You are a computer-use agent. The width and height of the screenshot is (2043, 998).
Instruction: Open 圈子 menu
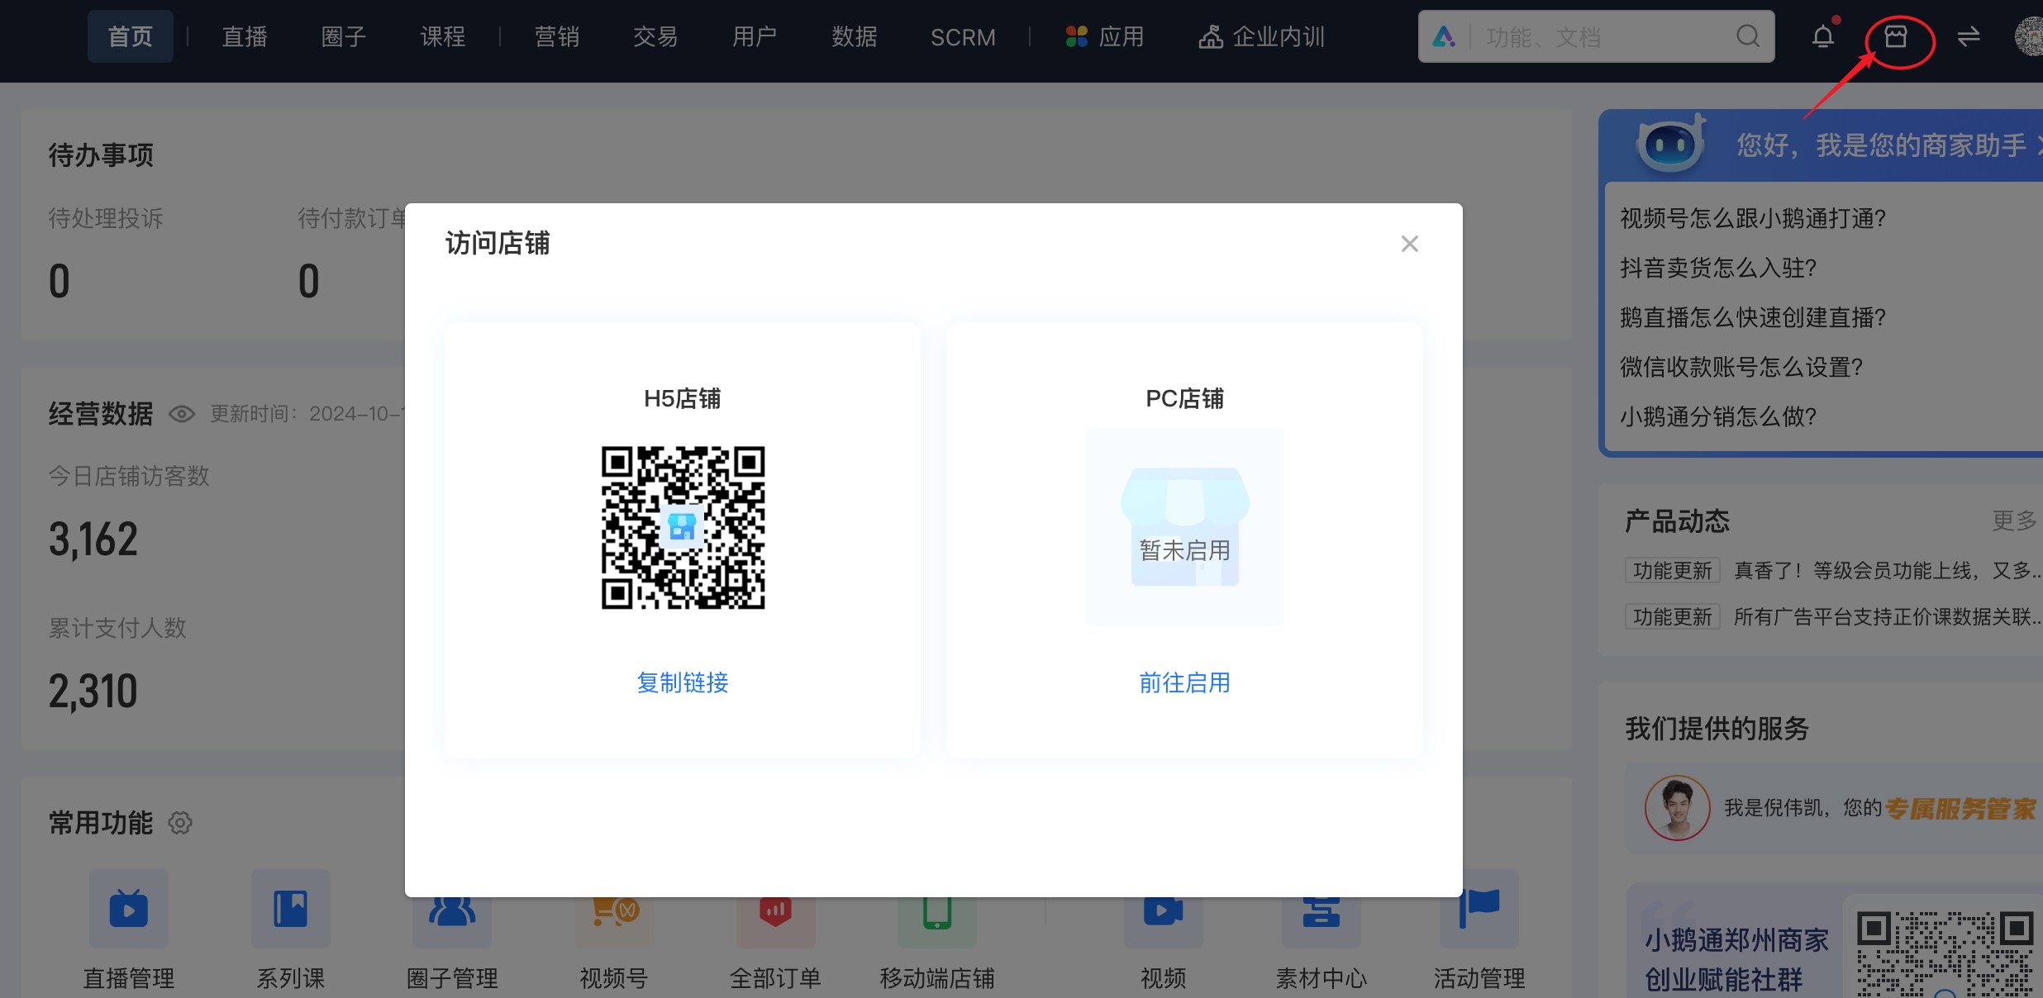pos(344,36)
